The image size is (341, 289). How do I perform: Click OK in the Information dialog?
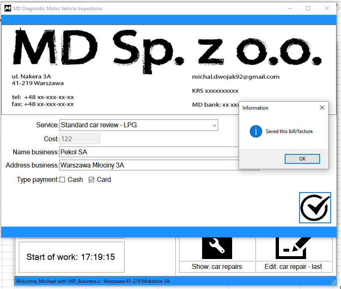point(302,159)
